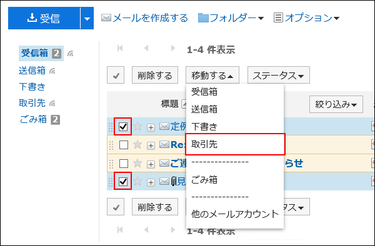Open 取引先 folder in sidebar
This screenshot has width=375, height=246.
coord(32,103)
